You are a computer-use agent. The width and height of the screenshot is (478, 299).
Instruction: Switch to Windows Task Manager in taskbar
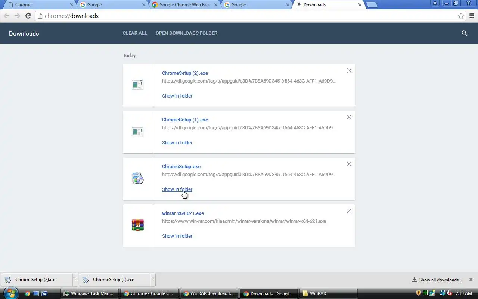(x=89, y=293)
